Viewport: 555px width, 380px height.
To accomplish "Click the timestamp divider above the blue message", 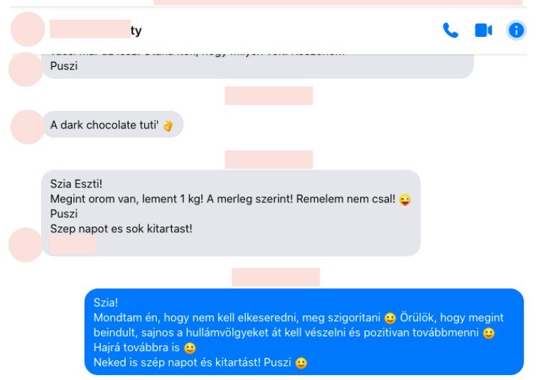I will tap(276, 277).
